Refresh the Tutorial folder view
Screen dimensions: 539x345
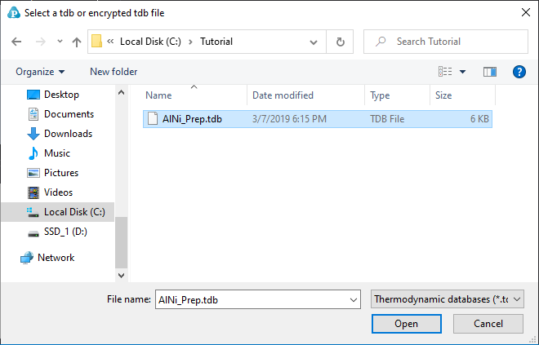(x=340, y=42)
